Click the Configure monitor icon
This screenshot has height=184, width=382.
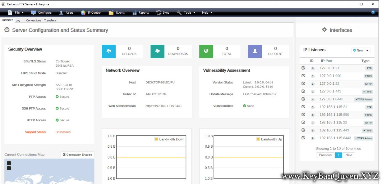pyautogui.click(x=33, y=12)
